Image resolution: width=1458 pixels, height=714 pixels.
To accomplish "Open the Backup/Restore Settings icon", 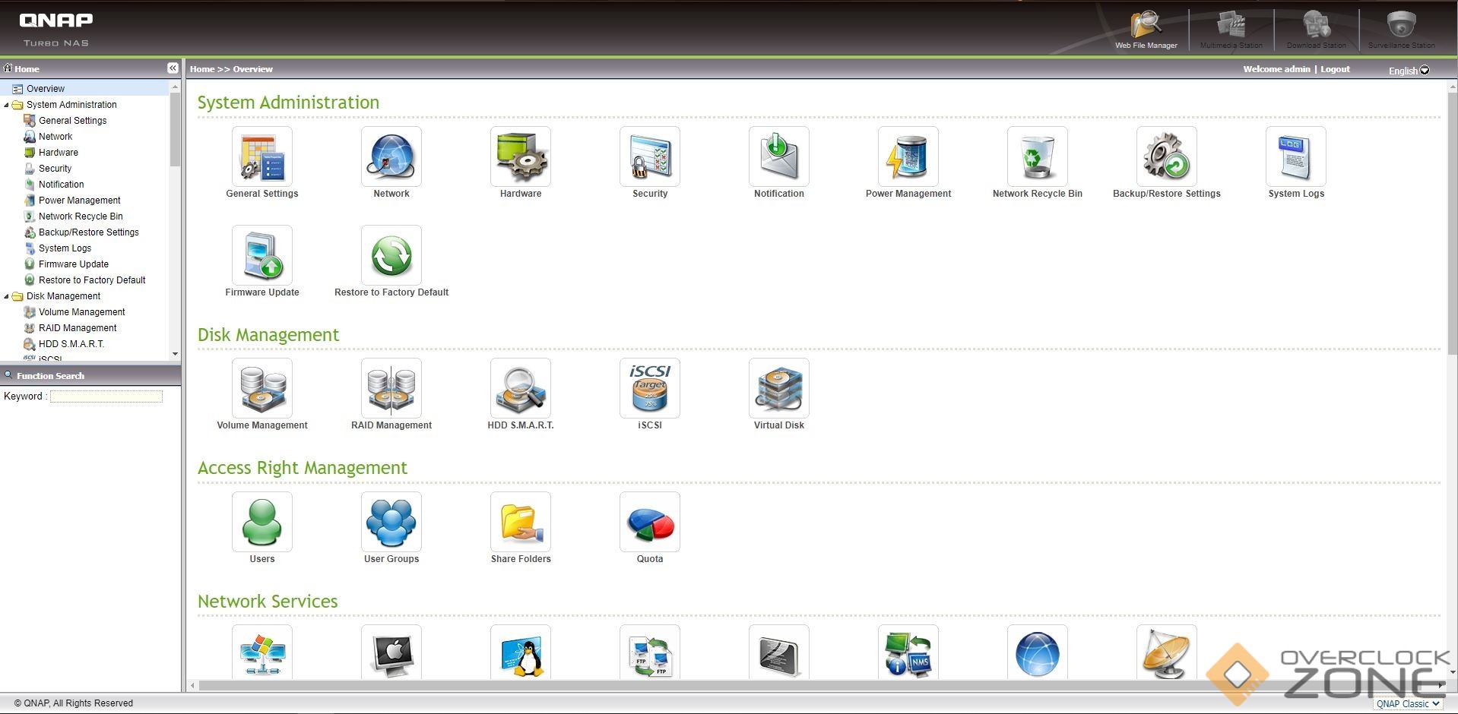I will click(x=1166, y=156).
